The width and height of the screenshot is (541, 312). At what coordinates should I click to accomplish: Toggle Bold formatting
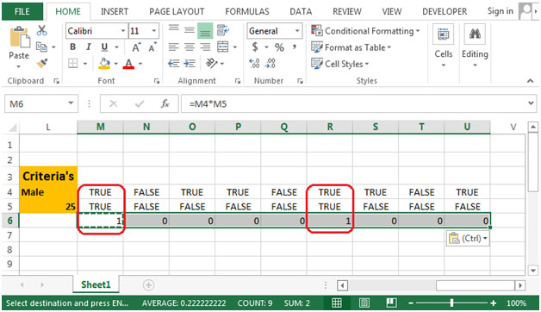pos(73,47)
